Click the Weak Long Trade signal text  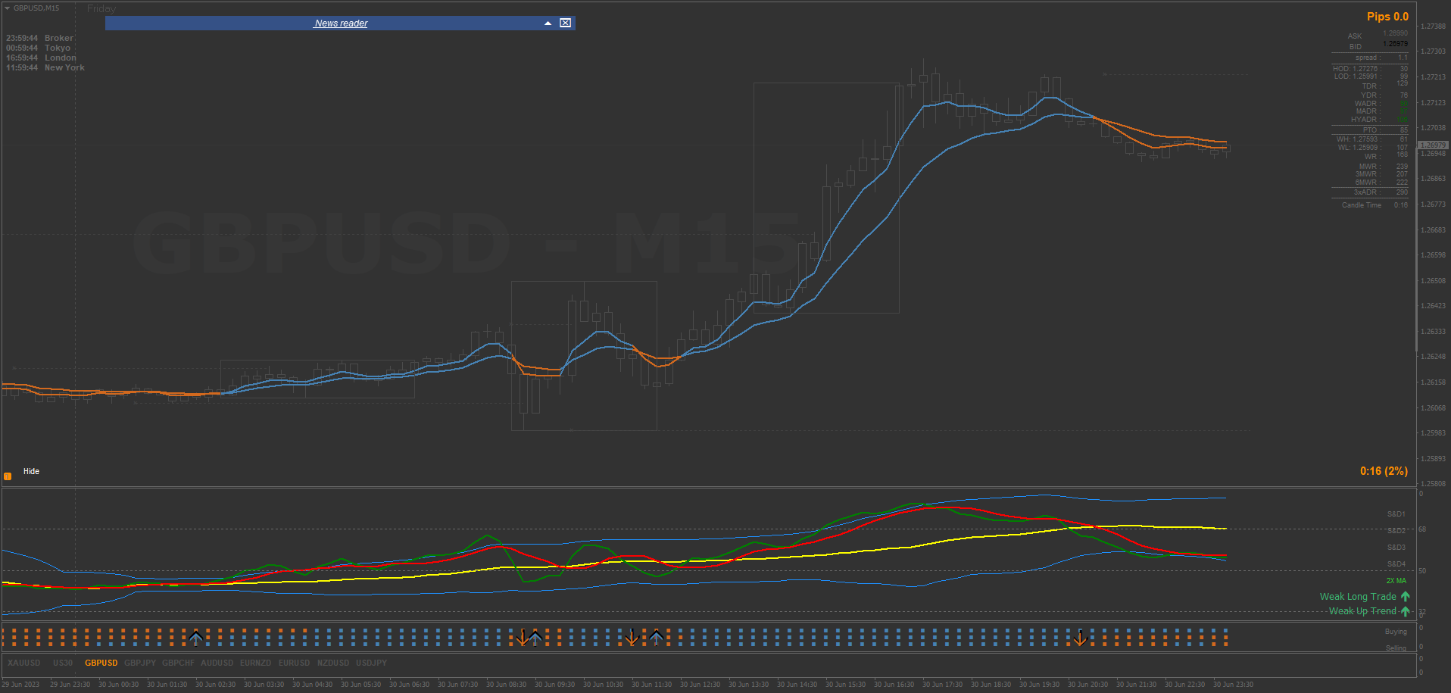[x=1358, y=597]
